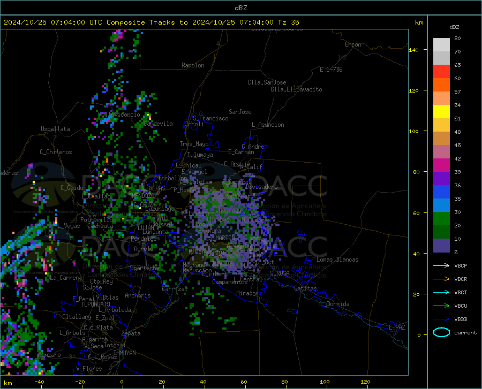Click the 140 km mark on vertical axis
Viewport: 482px width, 389px height.
click(x=413, y=50)
